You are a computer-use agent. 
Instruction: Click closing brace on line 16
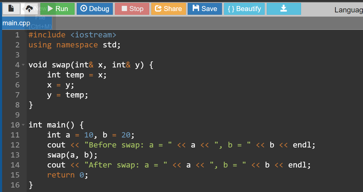[31, 185]
